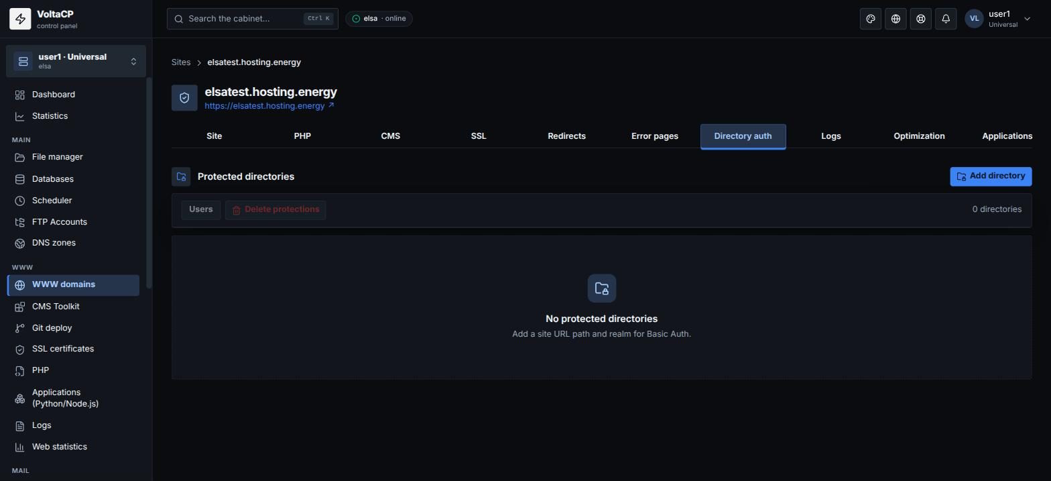This screenshot has height=481, width=1051.
Task: Focus the Search the cabinet field
Action: click(253, 19)
